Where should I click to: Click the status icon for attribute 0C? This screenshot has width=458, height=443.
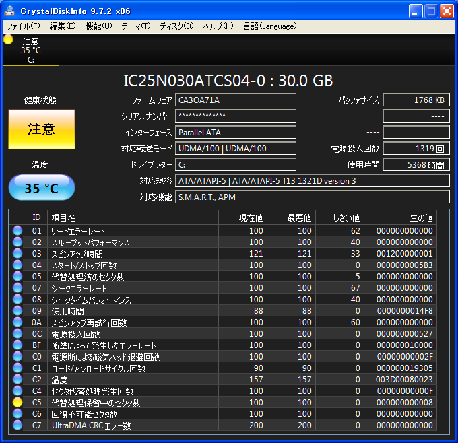(18, 333)
